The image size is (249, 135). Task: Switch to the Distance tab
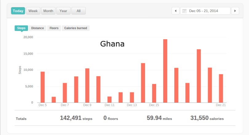tap(38, 28)
